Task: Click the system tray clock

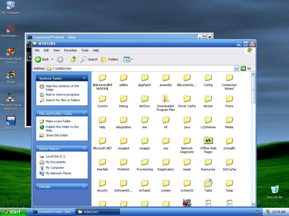Action: coord(279,212)
